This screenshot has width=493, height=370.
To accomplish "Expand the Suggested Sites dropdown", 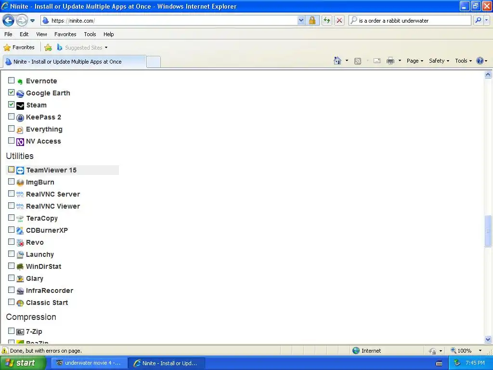I will point(106,48).
